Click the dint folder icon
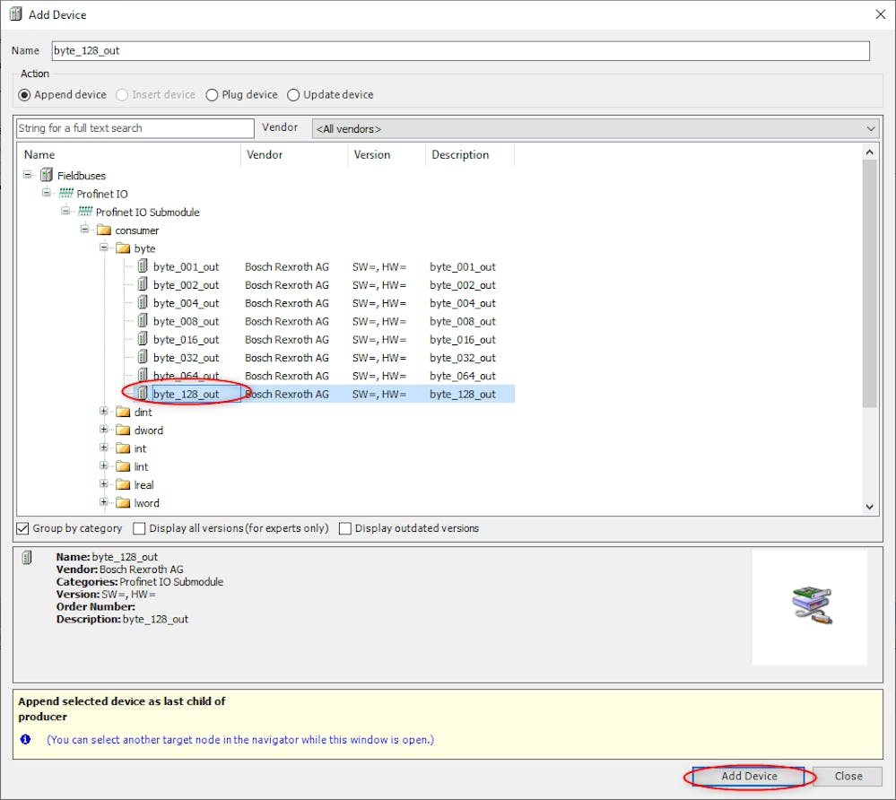Viewport: 896px width, 800px height. (123, 412)
